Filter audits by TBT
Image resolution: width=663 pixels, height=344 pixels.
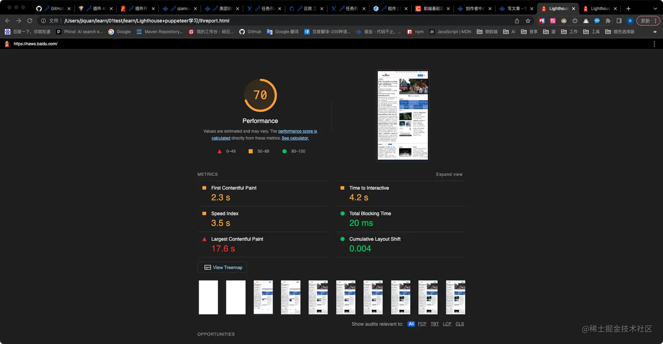coord(435,324)
